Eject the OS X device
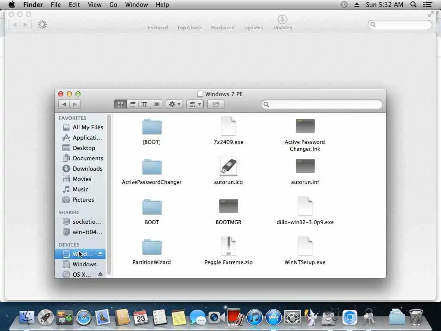 100,275
